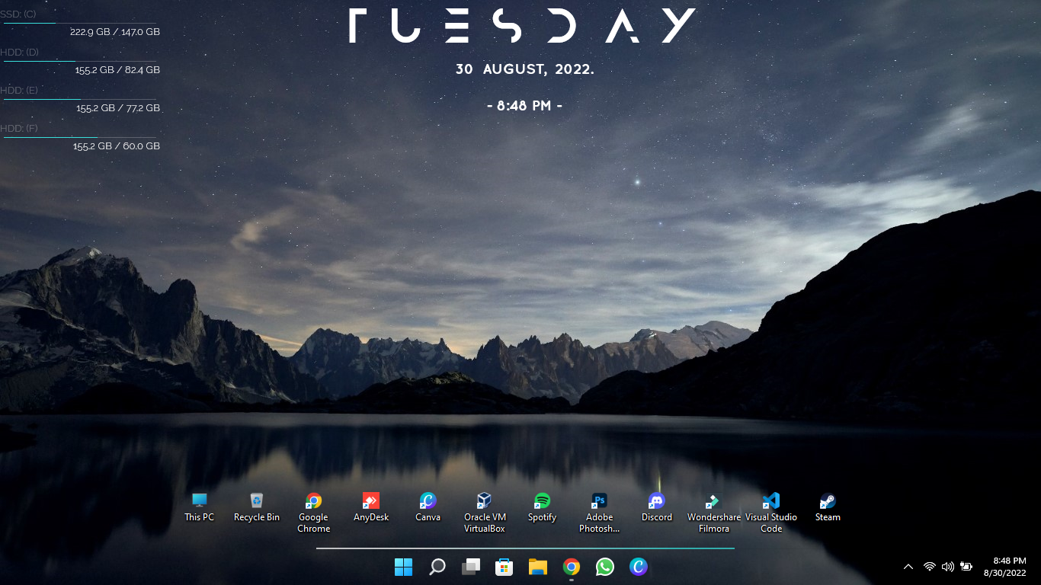Open WhatsApp from the taskbar
This screenshot has width=1041, height=585.
[x=604, y=567]
